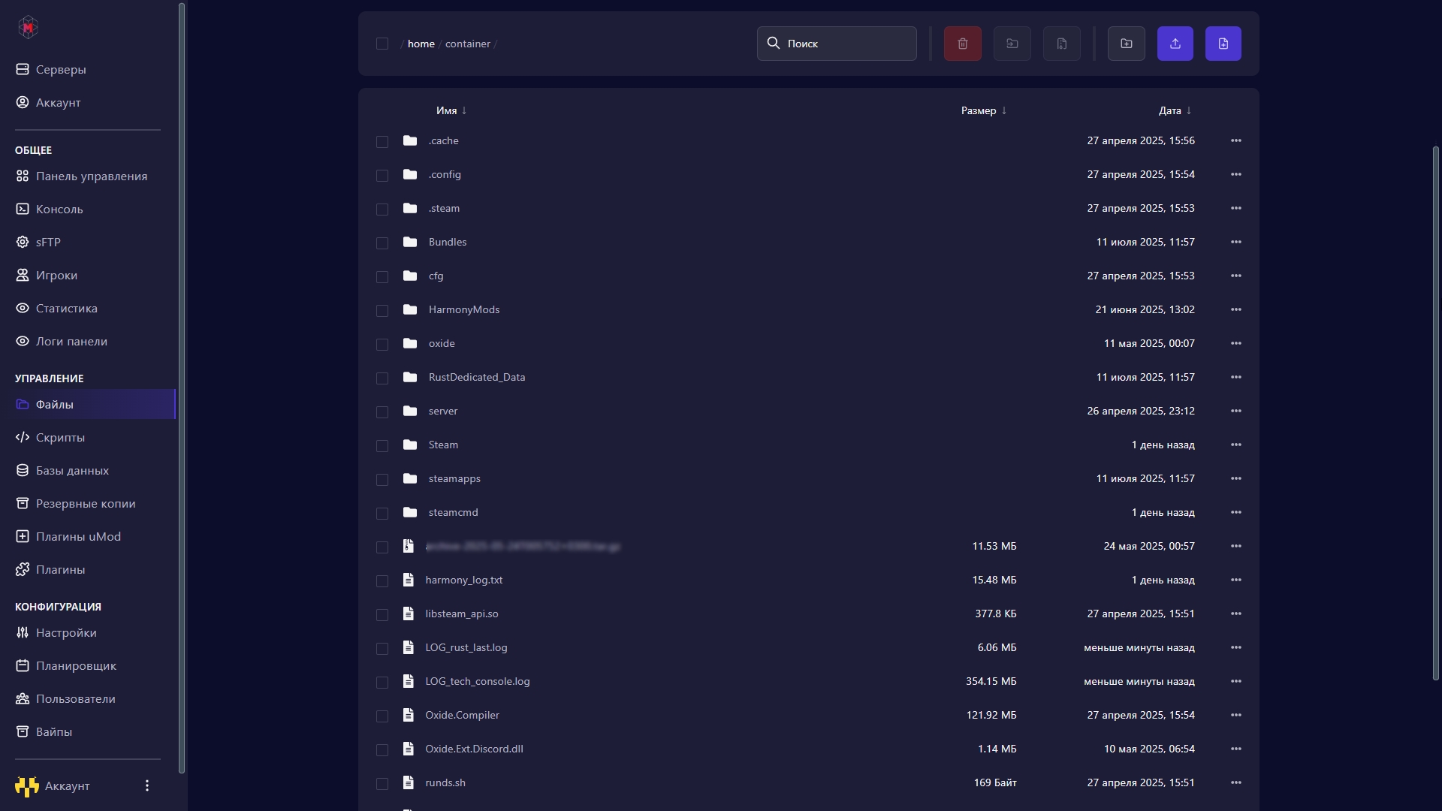The width and height of the screenshot is (1442, 811).
Task: Click the archive/compress files icon
Action: (1061, 44)
